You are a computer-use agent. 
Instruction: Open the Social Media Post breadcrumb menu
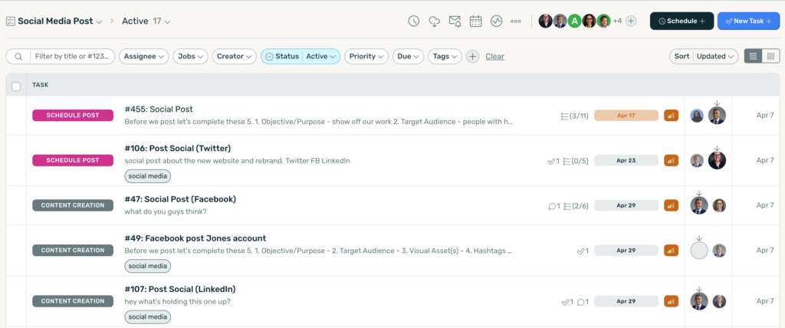pos(54,21)
